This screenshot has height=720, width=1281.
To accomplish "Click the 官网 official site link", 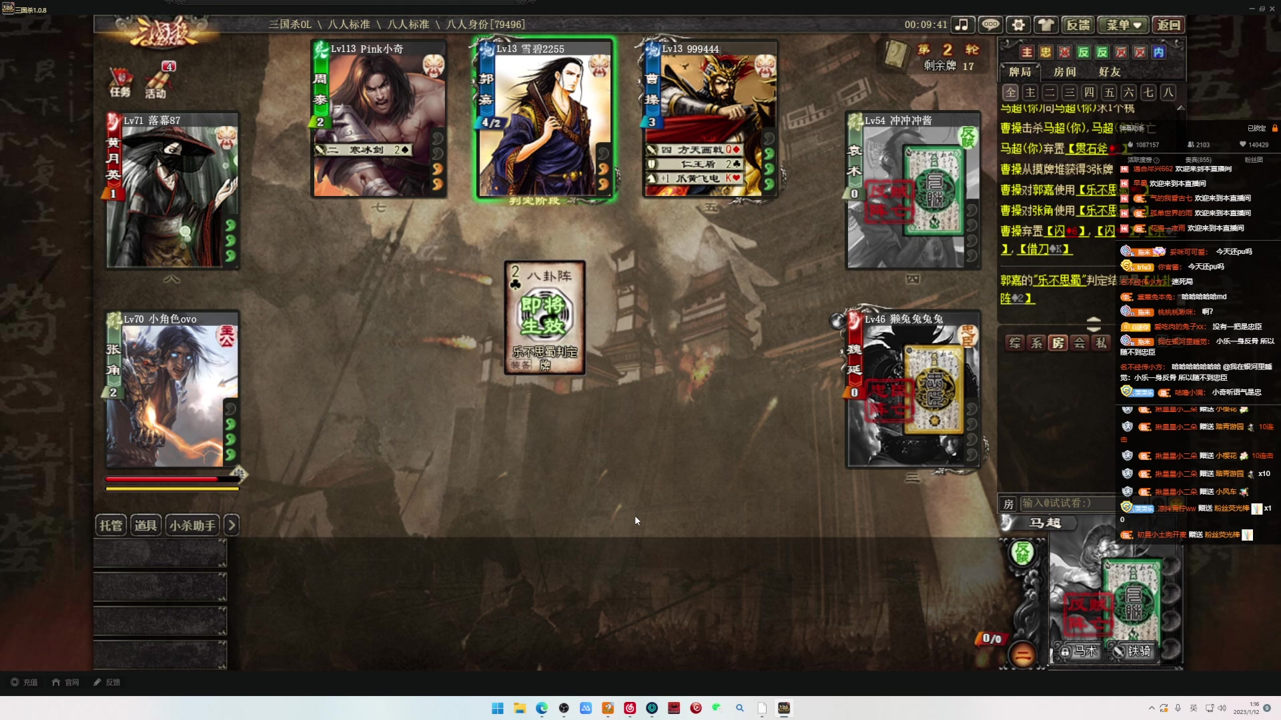I will click(65, 682).
